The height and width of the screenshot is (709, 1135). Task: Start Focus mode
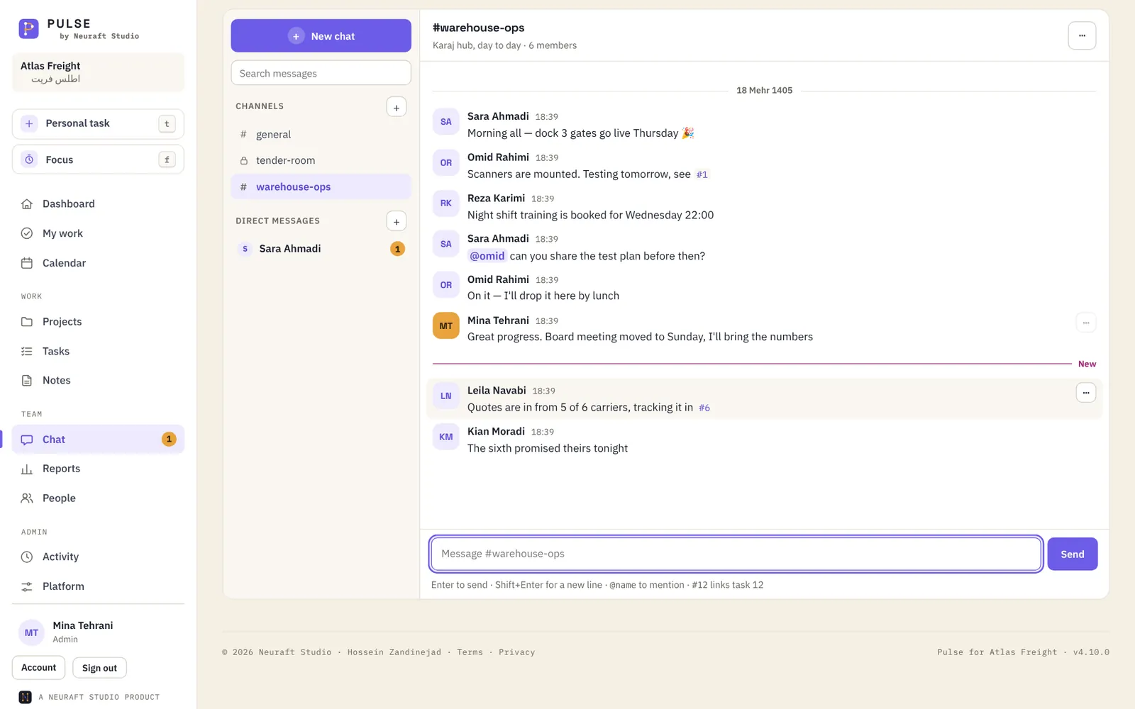tap(98, 160)
